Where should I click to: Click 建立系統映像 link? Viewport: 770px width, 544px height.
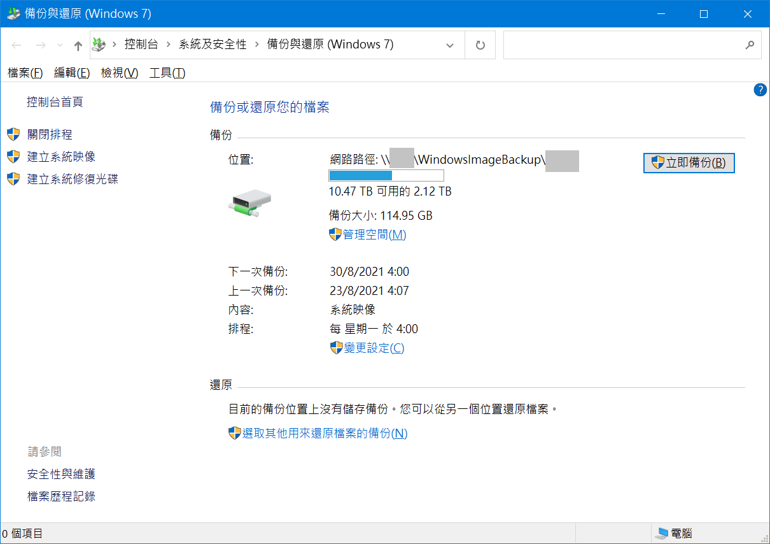point(61,157)
